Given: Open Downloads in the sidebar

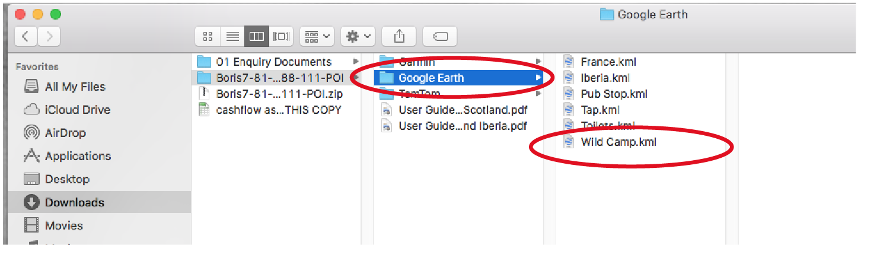Looking at the screenshot, I should [74, 202].
